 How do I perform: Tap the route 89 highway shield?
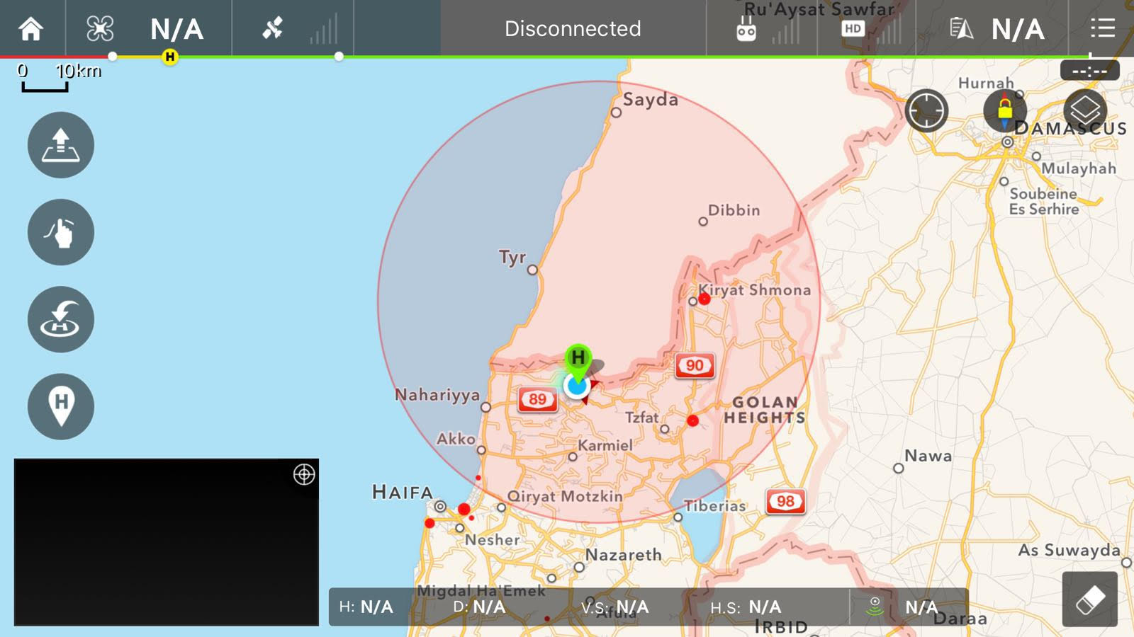tap(537, 400)
